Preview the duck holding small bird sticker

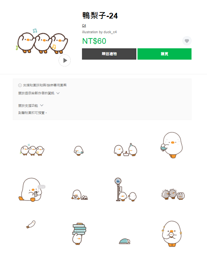171,145
